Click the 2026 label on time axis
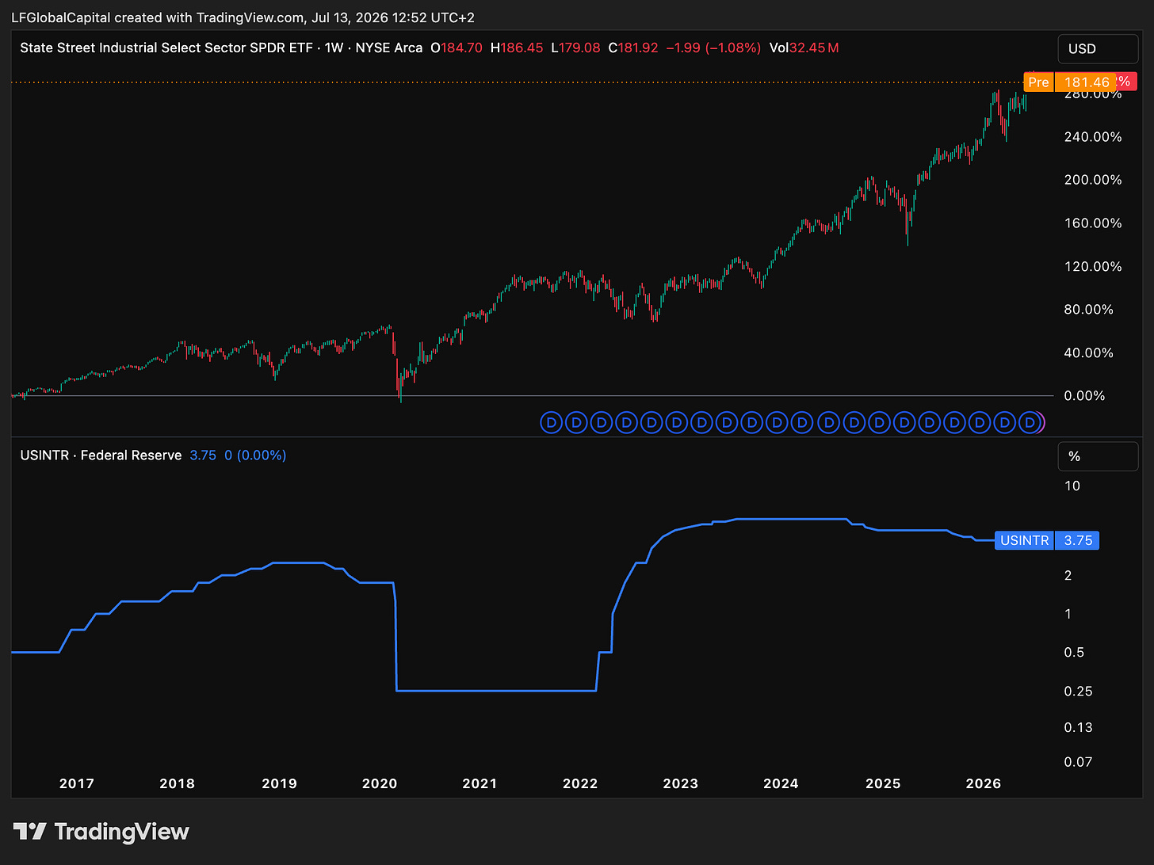Screen dimensions: 1154x865 tap(984, 783)
